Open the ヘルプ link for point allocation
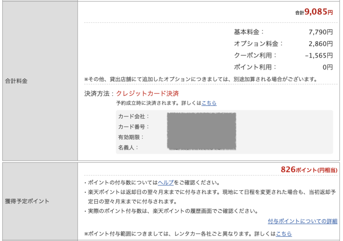 click(x=165, y=183)
